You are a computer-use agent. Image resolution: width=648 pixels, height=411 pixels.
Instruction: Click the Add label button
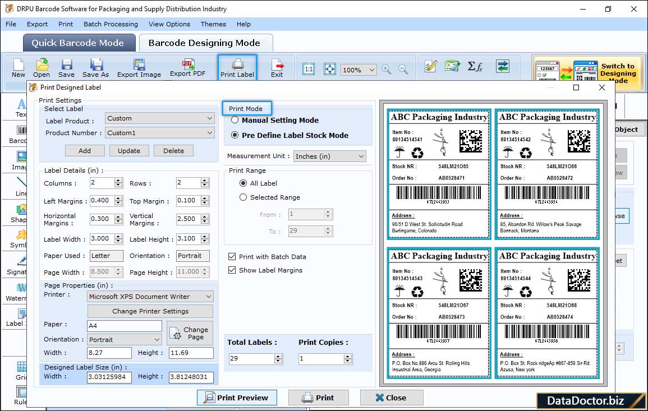85,151
